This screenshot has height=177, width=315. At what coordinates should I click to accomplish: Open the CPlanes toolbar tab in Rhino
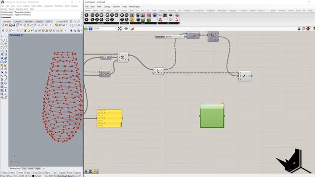coord(18,22)
